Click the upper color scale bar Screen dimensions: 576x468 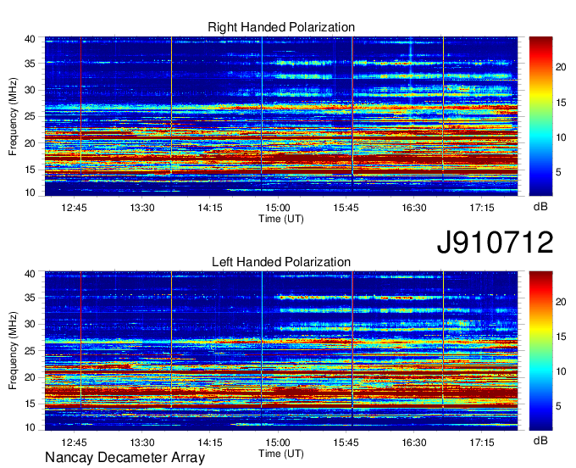[540, 116]
